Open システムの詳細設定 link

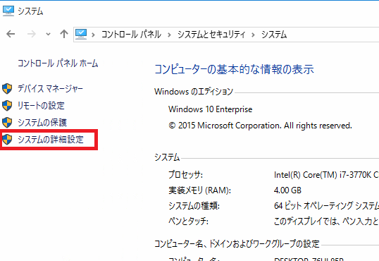click(x=51, y=140)
